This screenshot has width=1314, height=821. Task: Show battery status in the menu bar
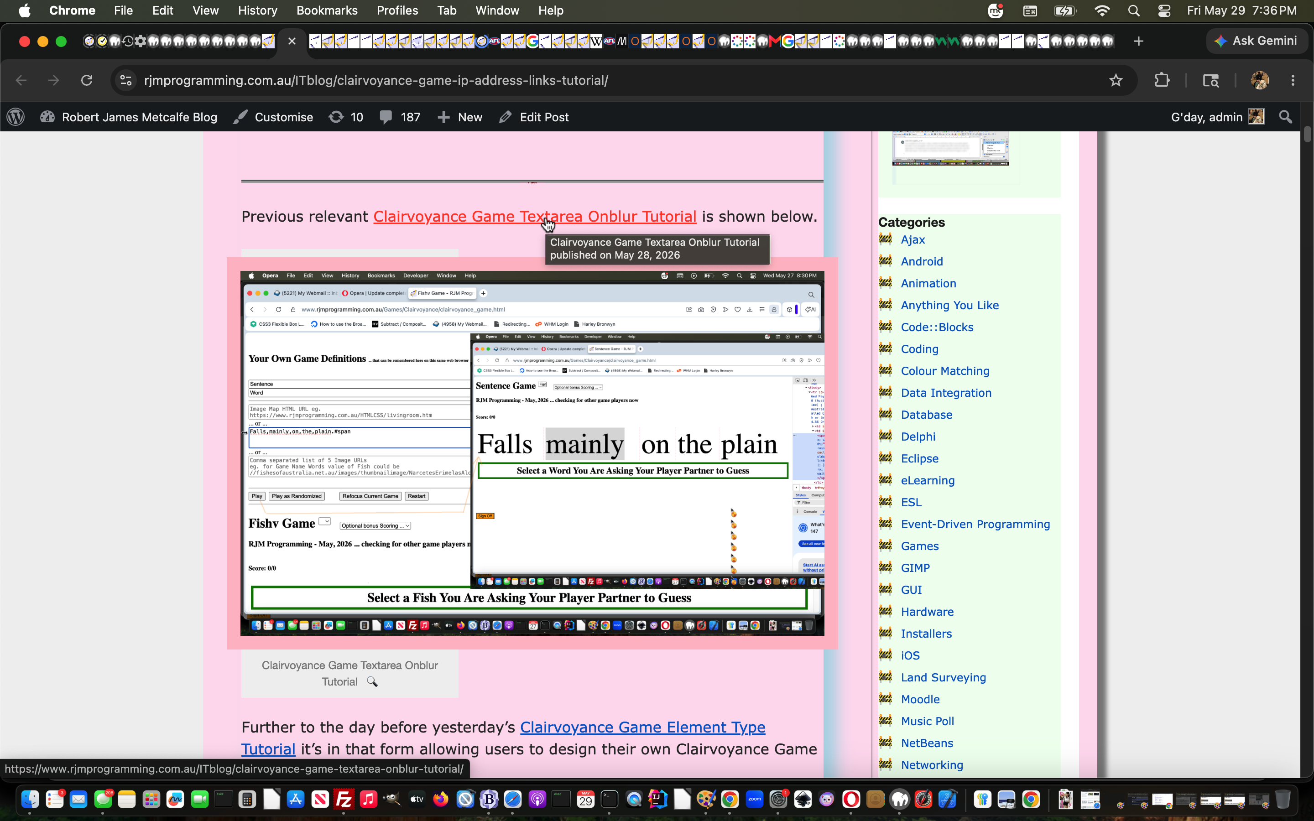click(x=1065, y=10)
